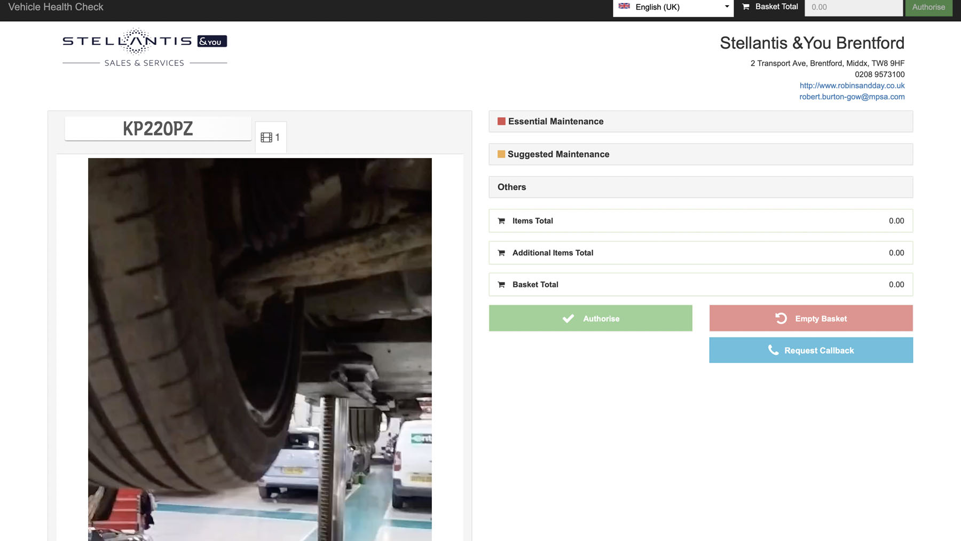Click the UK flag icon
961x541 pixels.
click(x=624, y=6)
